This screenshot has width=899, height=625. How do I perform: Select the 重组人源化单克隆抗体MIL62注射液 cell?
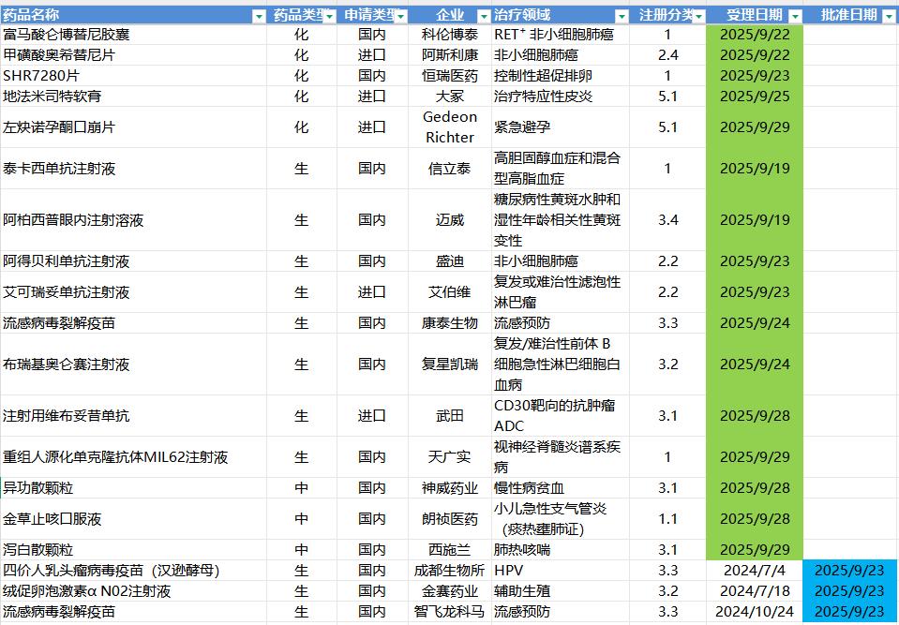click(115, 457)
